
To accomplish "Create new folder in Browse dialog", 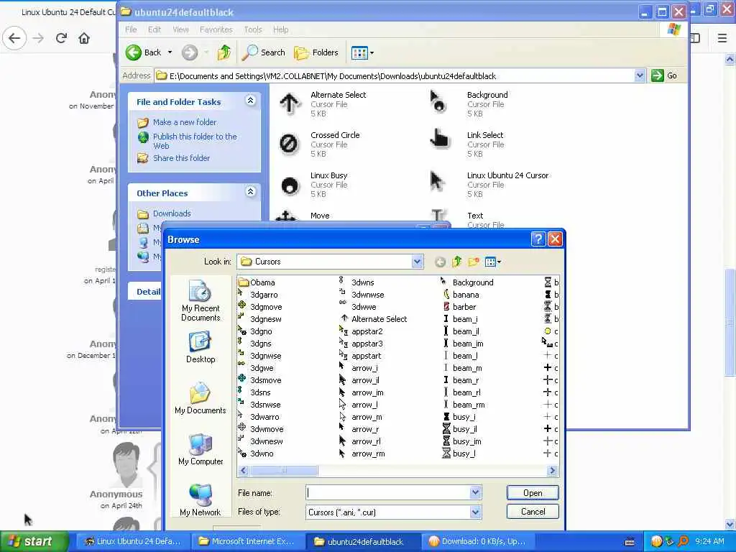I will 474,262.
